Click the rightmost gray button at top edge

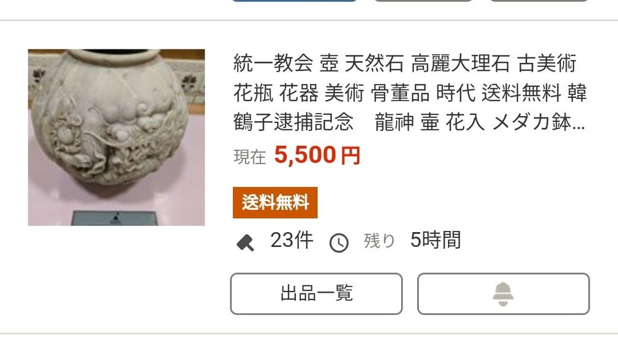click(539, 1)
